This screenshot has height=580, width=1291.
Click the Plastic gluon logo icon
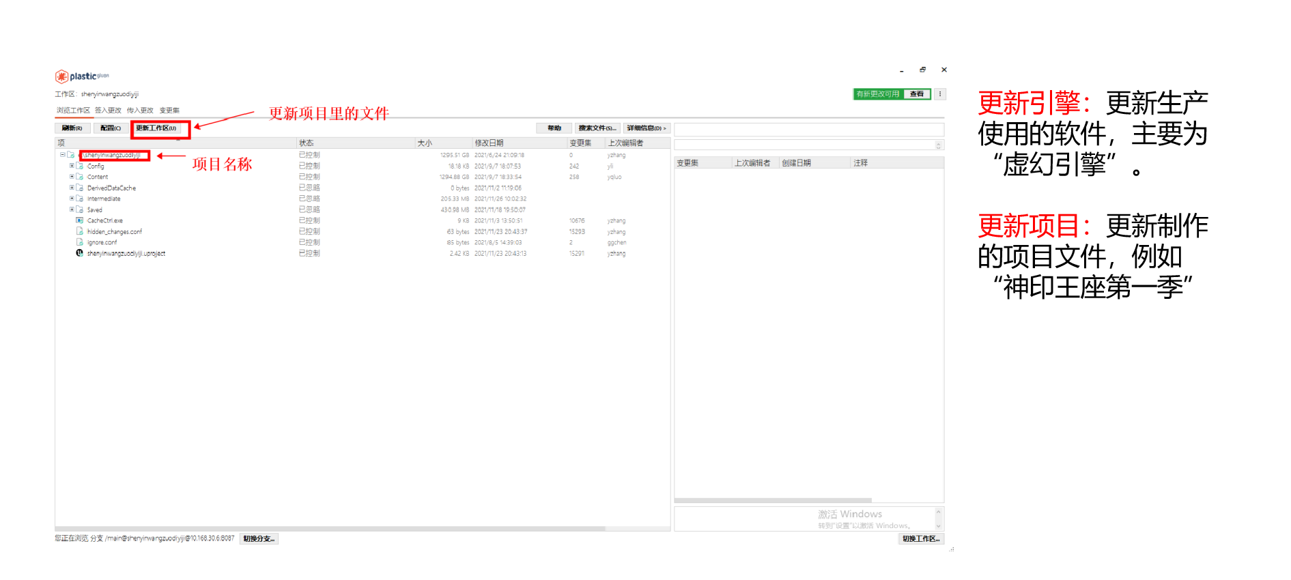click(61, 76)
